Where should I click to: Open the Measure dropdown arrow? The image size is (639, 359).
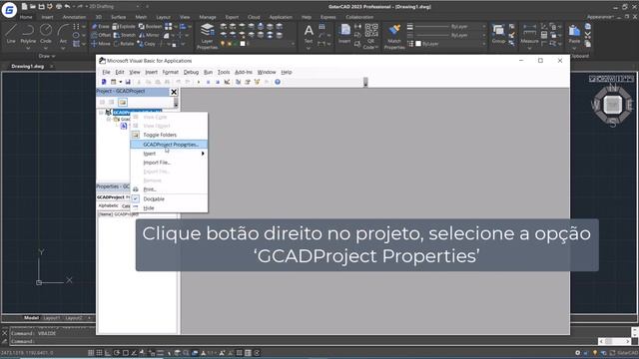click(529, 49)
